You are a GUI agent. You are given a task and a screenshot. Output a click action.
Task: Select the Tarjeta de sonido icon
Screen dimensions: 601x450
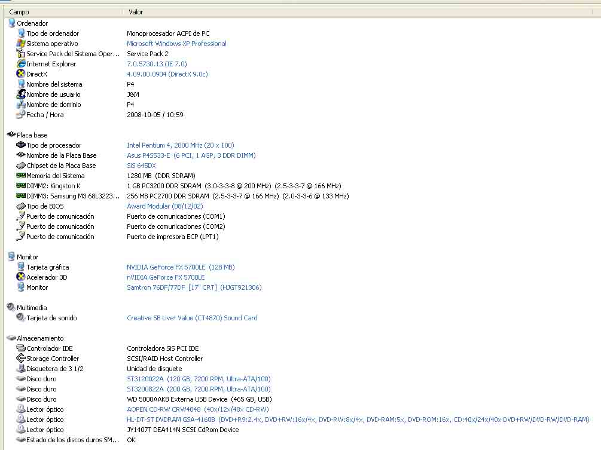tap(21, 317)
